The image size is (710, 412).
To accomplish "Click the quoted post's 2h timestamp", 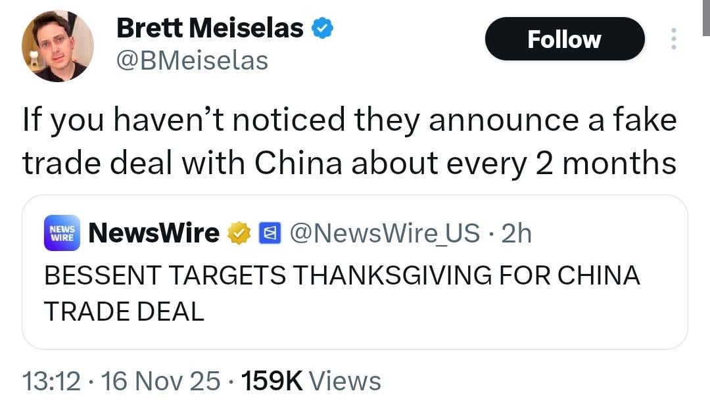I will [x=516, y=233].
